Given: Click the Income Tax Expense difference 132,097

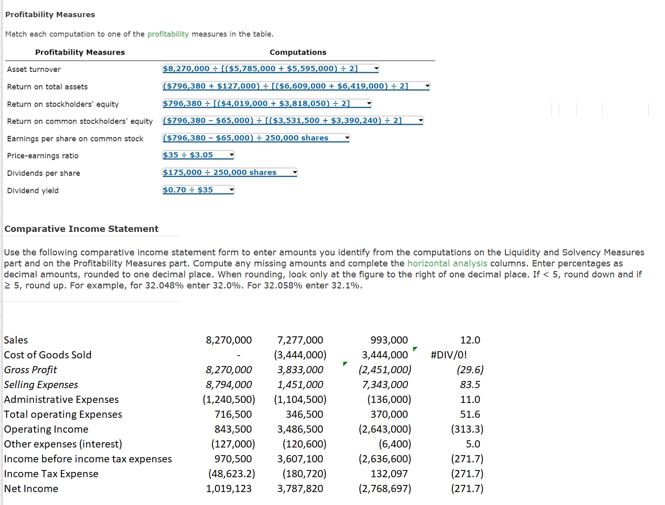Looking at the screenshot, I should click(x=389, y=474).
